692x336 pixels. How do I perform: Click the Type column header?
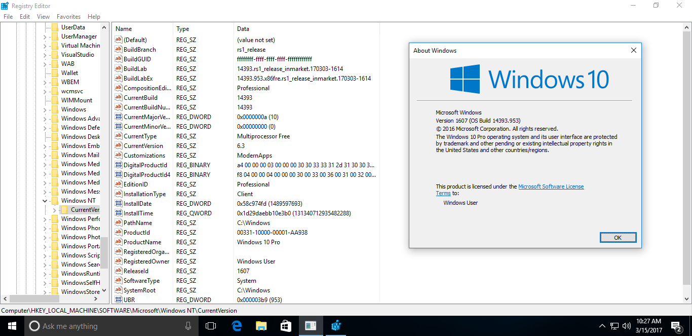pos(203,29)
